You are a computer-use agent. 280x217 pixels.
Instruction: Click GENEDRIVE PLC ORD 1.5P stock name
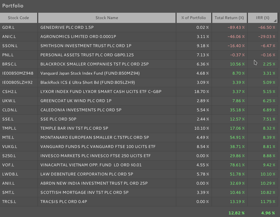[x=67, y=28]
